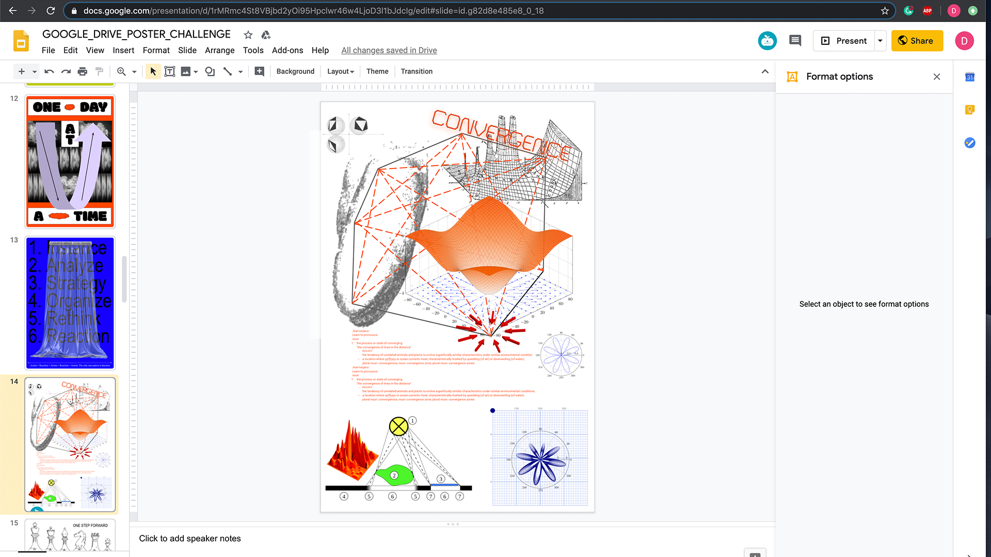Open Google Calendar side panel icon
This screenshot has height=557, width=991.
[x=970, y=77]
